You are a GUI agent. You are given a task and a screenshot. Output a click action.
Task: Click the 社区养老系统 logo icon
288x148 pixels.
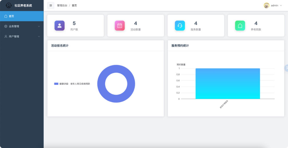click(9, 6)
